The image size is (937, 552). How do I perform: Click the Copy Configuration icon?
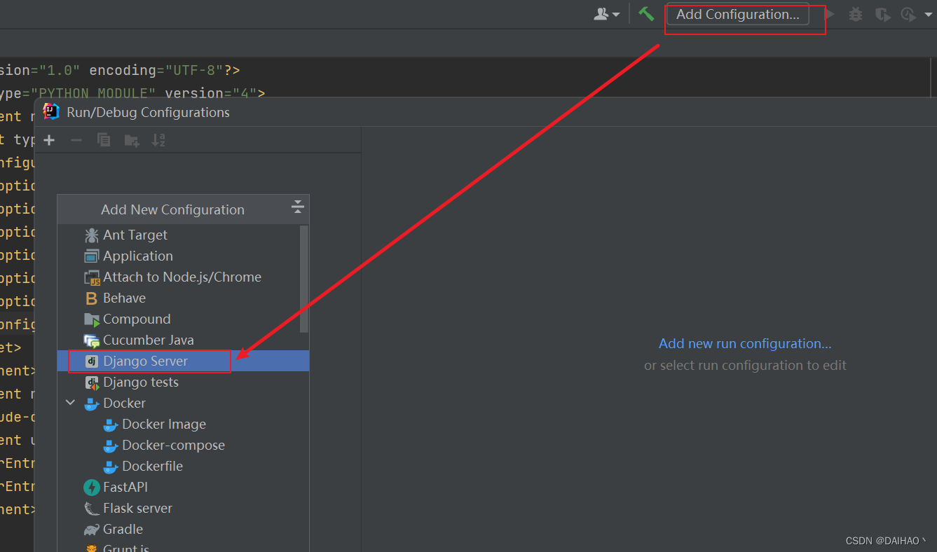coord(104,140)
